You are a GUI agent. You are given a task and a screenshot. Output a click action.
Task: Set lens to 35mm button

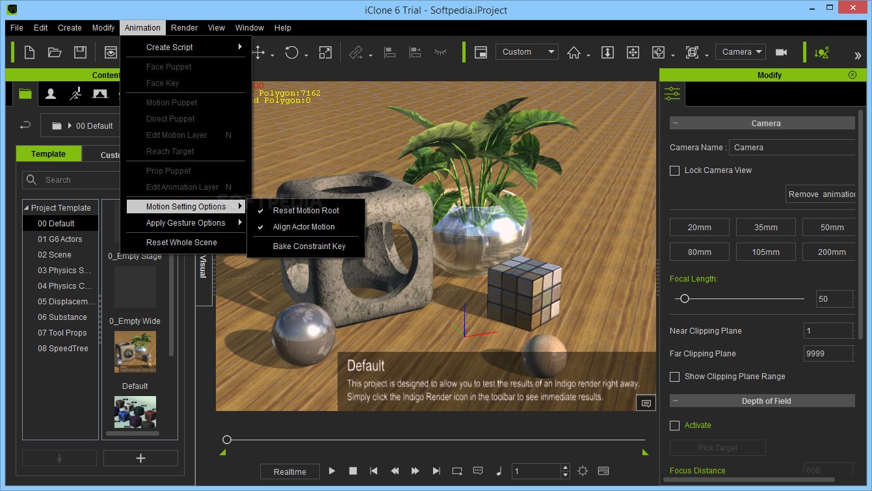click(766, 228)
